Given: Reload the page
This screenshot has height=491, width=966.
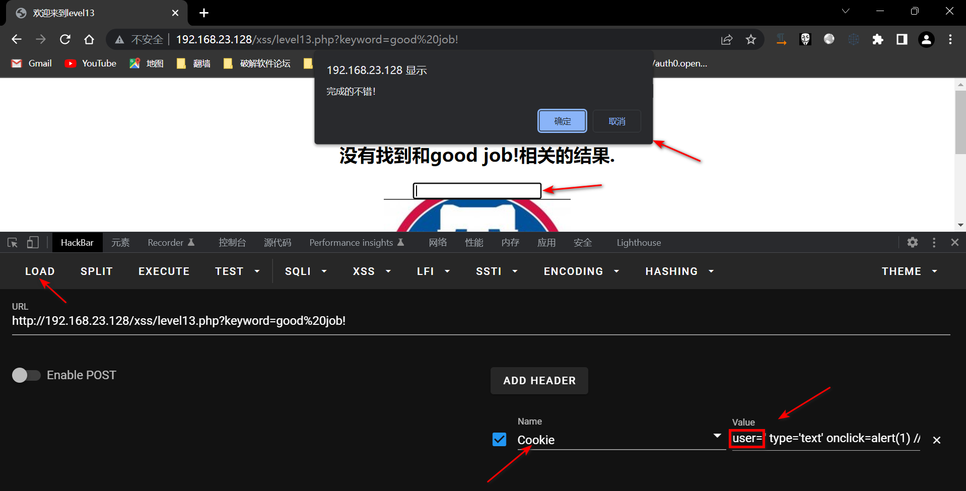Looking at the screenshot, I should pyautogui.click(x=65, y=40).
